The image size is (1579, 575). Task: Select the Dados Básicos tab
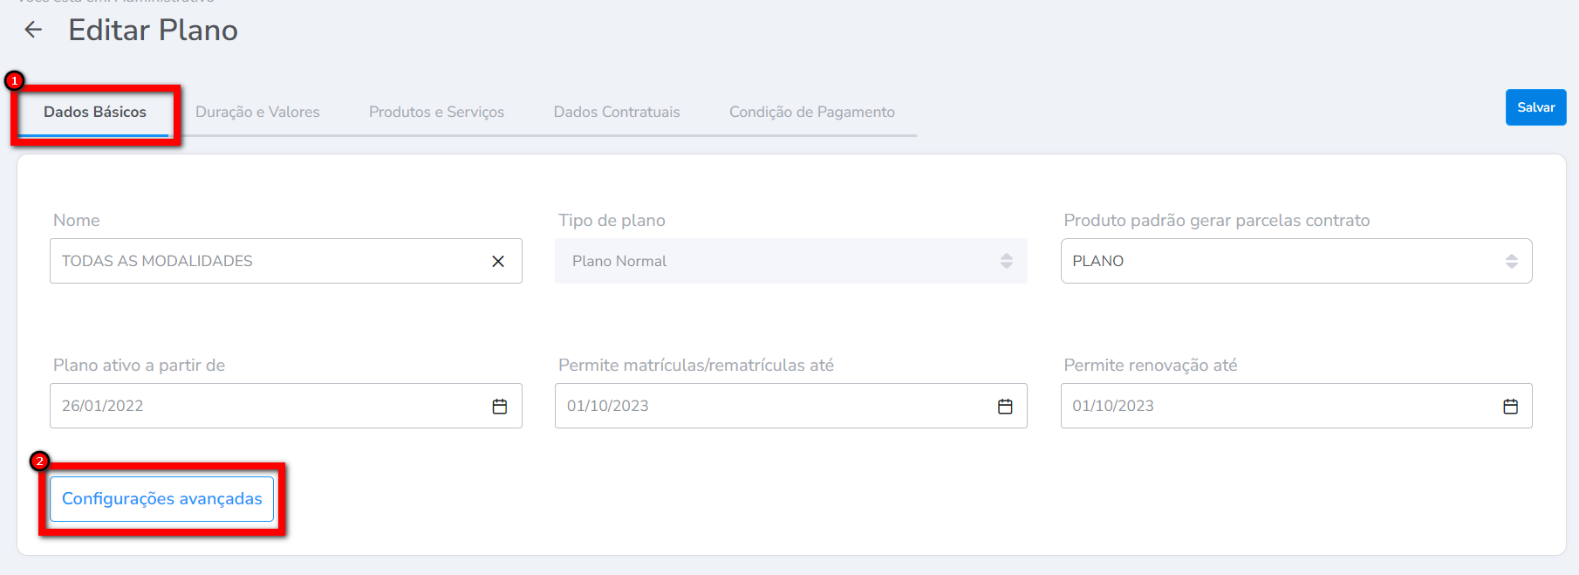[x=95, y=112]
